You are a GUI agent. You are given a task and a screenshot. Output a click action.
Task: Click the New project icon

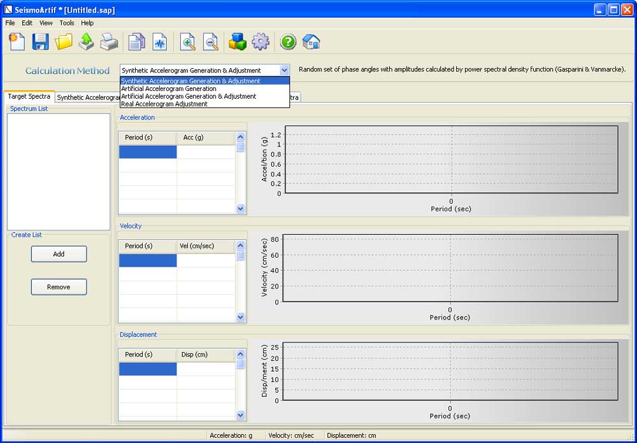pyautogui.click(x=17, y=41)
